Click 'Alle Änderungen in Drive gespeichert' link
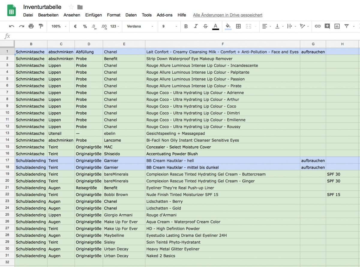This screenshot has height=267, width=360. click(x=228, y=15)
